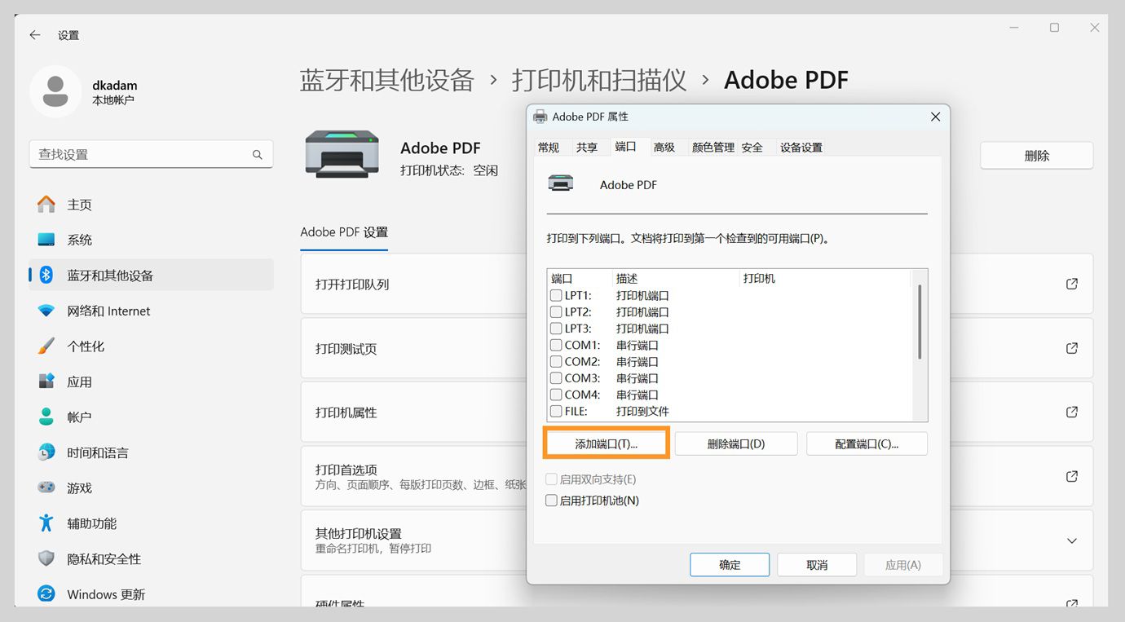Expand the collapsed settings row chevron

point(1071,540)
